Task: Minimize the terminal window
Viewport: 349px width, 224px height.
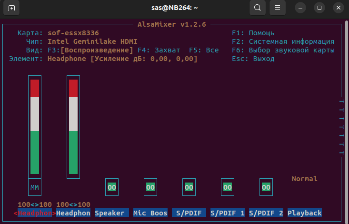Action: coord(300,8)
